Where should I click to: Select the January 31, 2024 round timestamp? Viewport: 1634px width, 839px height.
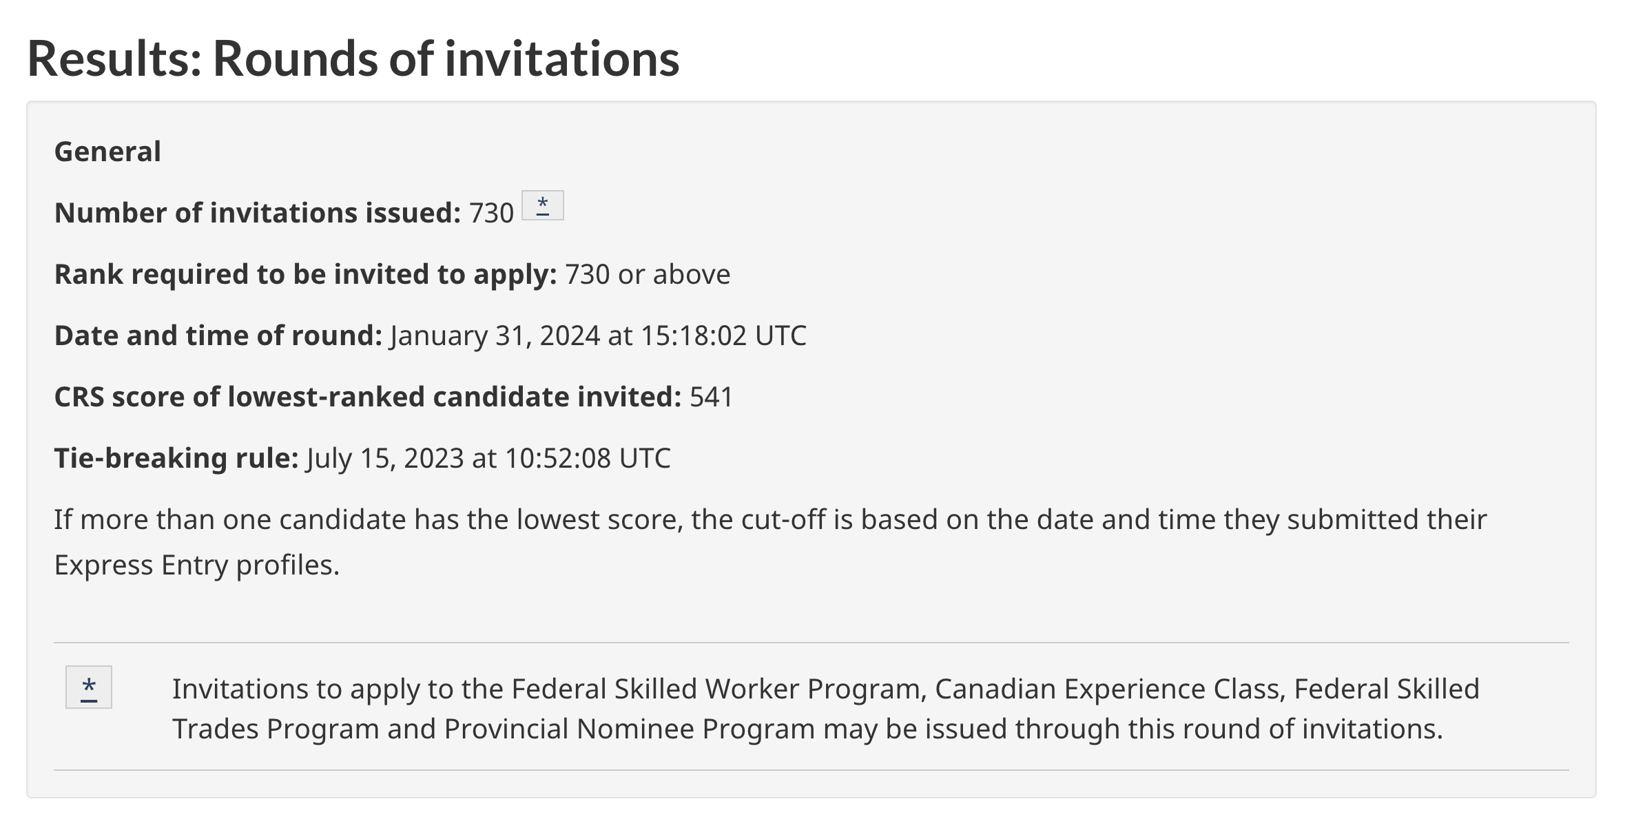tap(598, 335)
